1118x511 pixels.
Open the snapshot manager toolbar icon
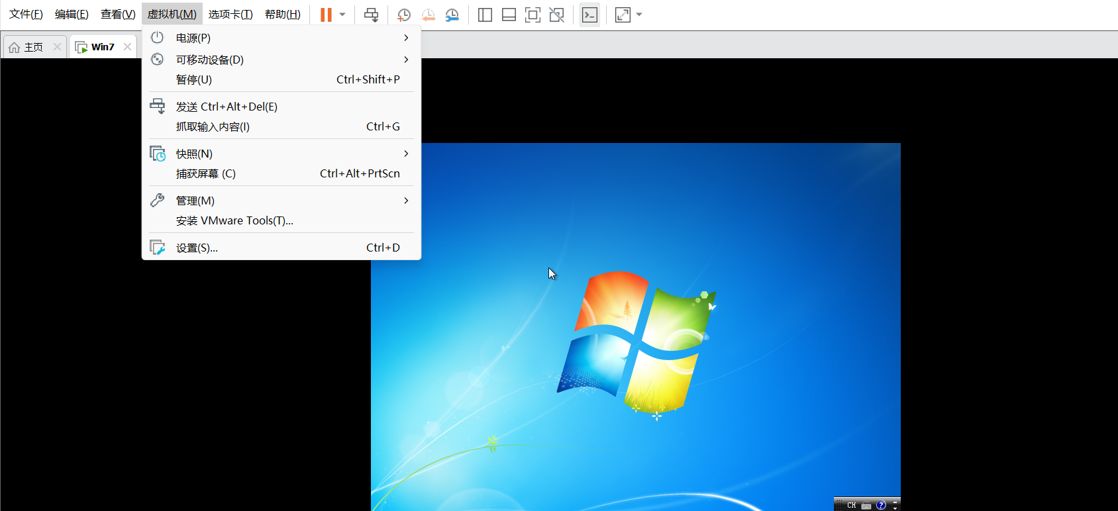point(452,15)
